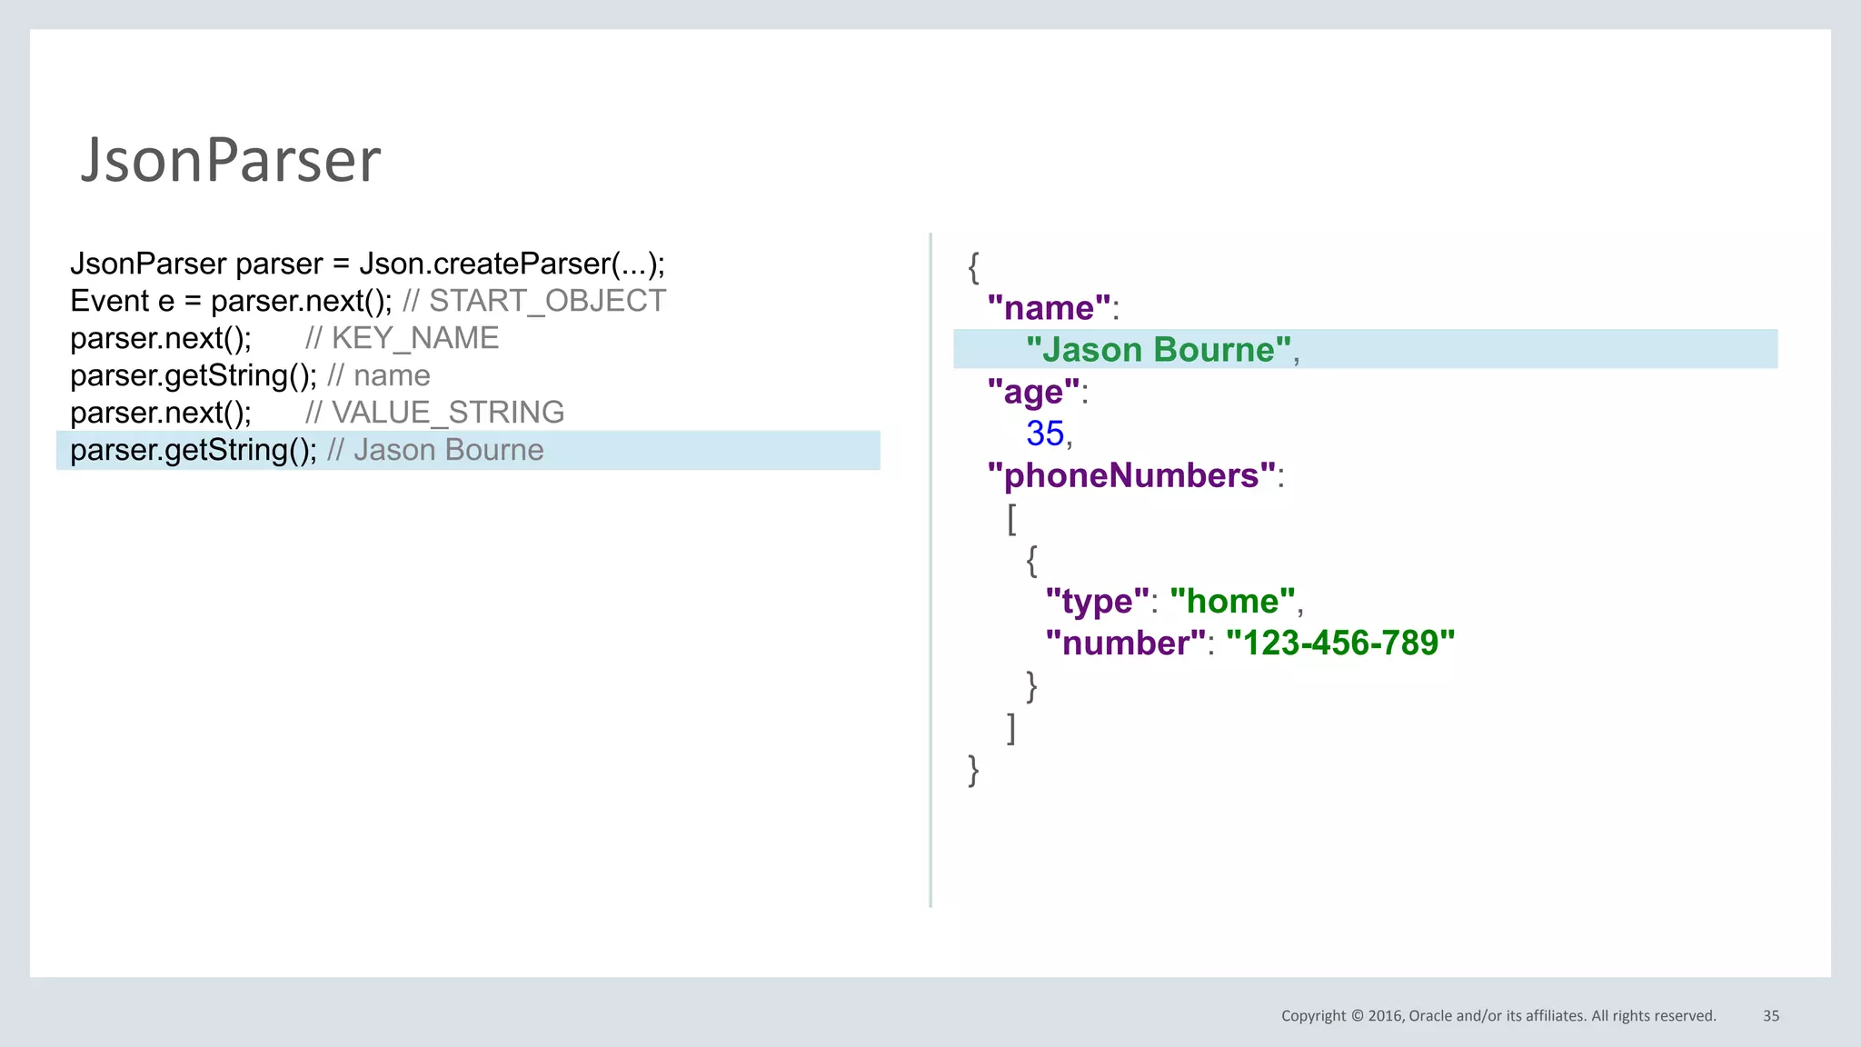This screenshot has width=1861, height=1047.
Task: Click the "type" JSON key
Action: click(x=1097, y=602)
